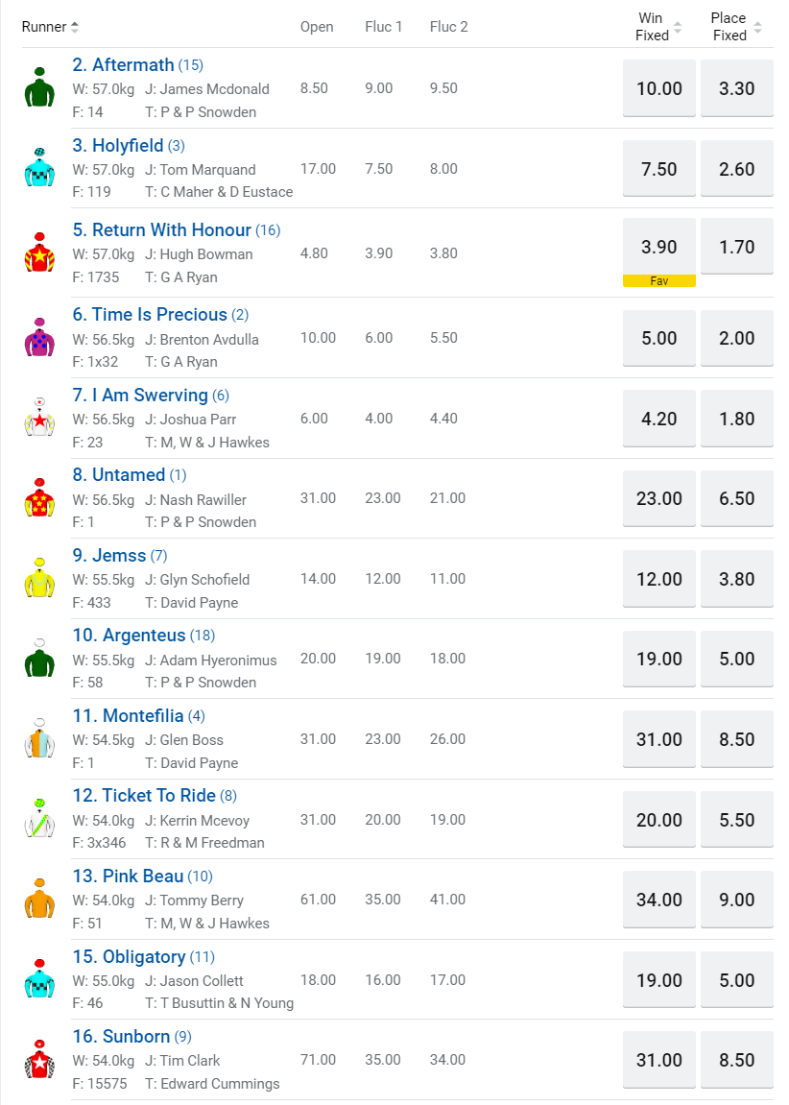Select Argenteus win fixed odds 19.00

659,659
